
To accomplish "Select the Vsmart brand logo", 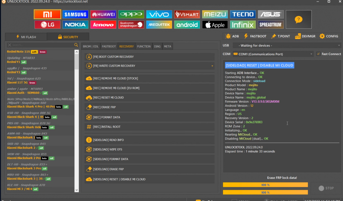I will pos(187,14).
